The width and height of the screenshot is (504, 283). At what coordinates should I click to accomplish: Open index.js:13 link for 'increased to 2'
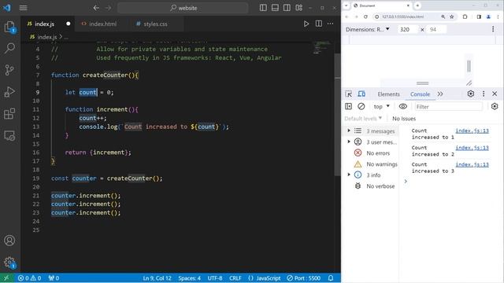(472, 148)
